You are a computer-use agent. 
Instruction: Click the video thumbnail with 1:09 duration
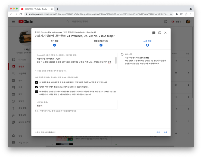pos(64,138)
